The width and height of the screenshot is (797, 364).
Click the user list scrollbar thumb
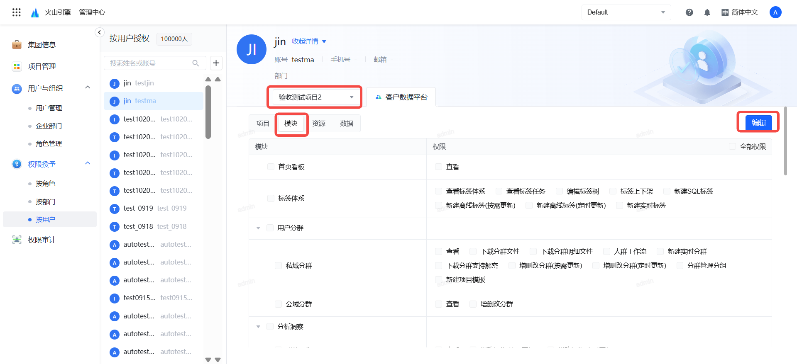click(208, 112)
